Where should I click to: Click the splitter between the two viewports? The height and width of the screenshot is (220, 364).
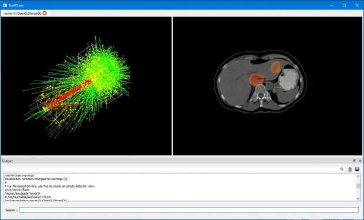click(172, 86)
